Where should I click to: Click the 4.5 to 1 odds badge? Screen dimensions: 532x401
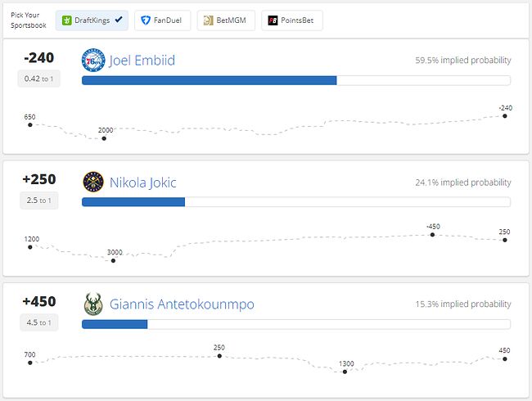pos(39,322)
